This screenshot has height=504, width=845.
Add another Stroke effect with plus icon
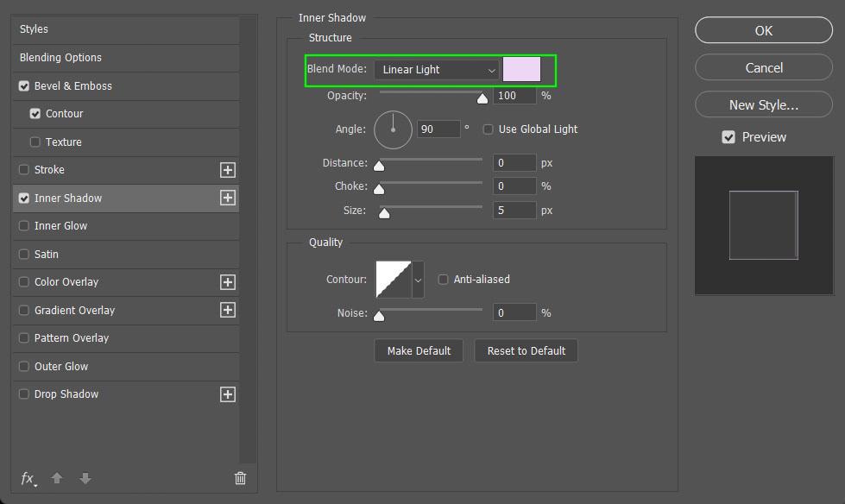pyautogui.click(x=227, y=170)
